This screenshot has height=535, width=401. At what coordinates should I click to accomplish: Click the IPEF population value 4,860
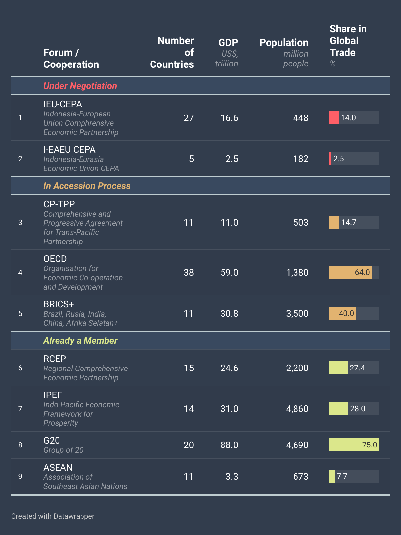pos(297,409)
